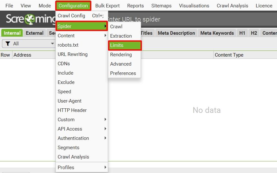Open the All filter dropdown
Image resolution: width=277 pixels, height=173 pixels.
click(x=29, y=44)
